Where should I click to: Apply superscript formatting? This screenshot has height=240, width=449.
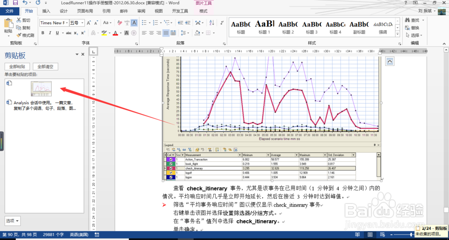point(83,33)
